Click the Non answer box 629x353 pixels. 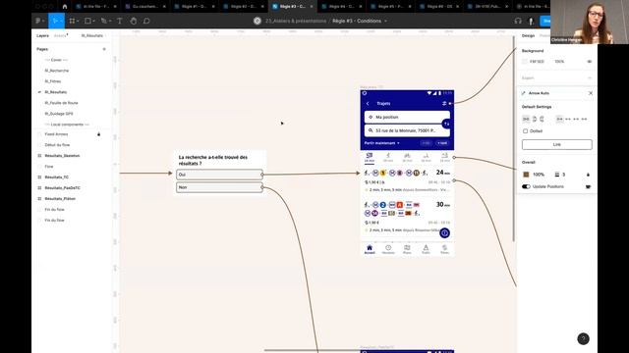point(219,187)
